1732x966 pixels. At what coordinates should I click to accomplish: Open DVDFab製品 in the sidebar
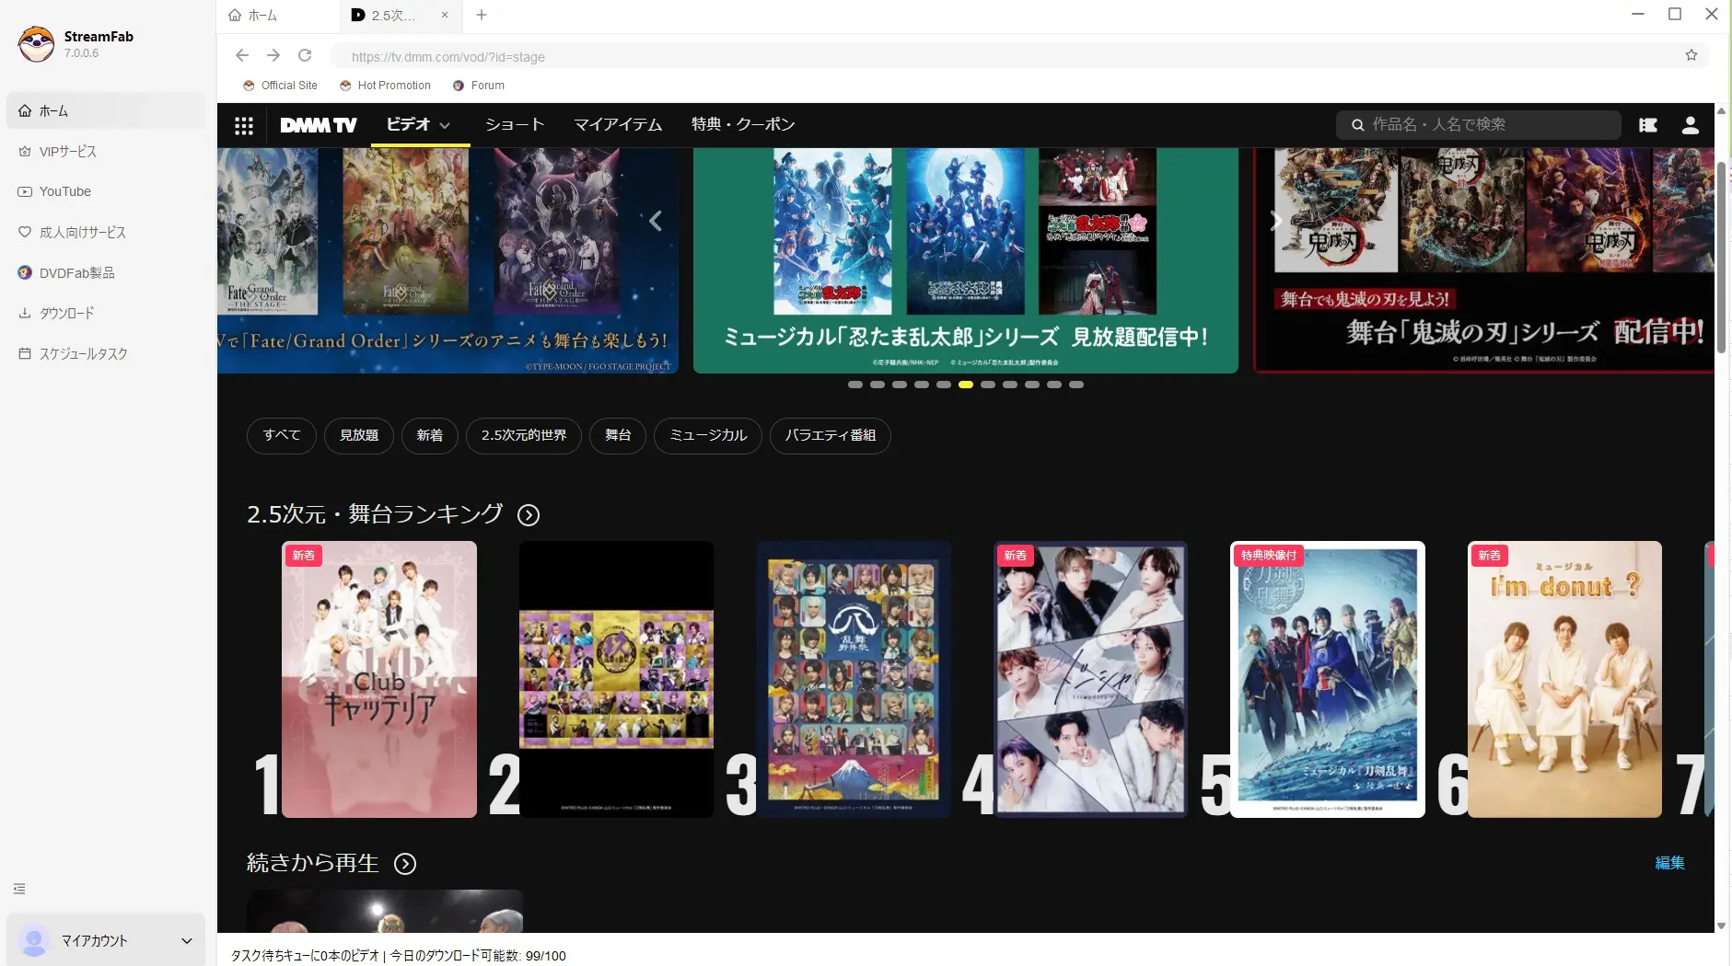click(105, 272)
